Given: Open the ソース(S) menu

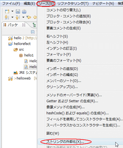Looking at the screenshot, I should pos(46,4).
